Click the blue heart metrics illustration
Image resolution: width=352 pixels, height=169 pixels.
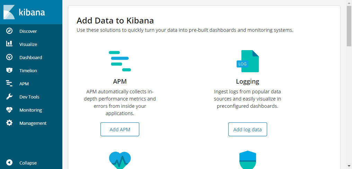click(120, 160)
